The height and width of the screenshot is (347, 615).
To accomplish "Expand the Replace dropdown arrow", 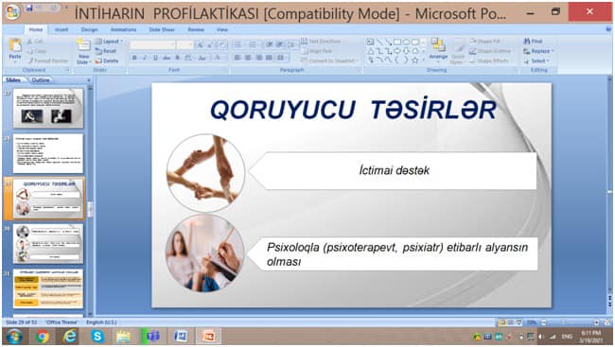I will [553, 51].
